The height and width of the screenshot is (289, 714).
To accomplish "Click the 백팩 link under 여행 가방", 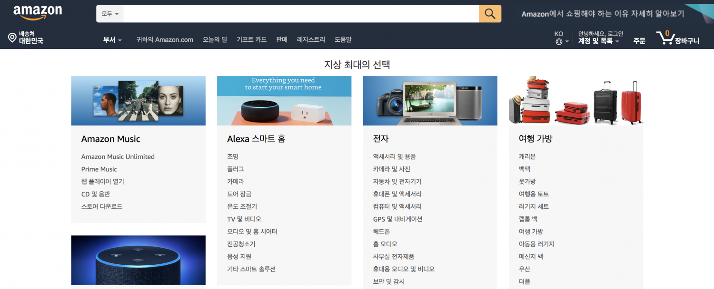I will [x=525, y=169].
